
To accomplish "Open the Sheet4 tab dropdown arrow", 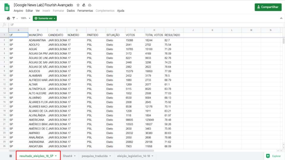I will pyautogui.click(x=75, y=156).
